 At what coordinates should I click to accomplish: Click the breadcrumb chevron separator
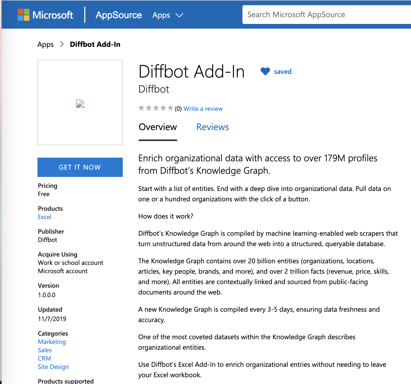(62, 44)
